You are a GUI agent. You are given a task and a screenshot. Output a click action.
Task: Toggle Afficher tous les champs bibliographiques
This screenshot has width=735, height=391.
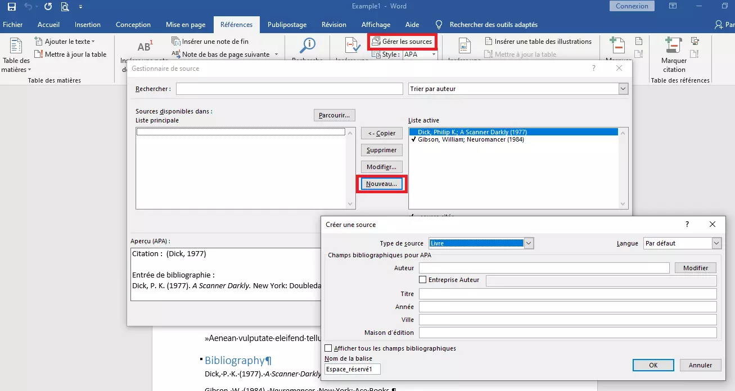click(328, 348)
